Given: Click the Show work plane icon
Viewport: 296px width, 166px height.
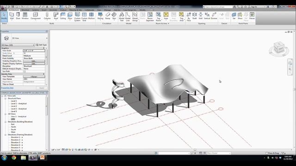Looking at the screenshot, I should point(240,16).
